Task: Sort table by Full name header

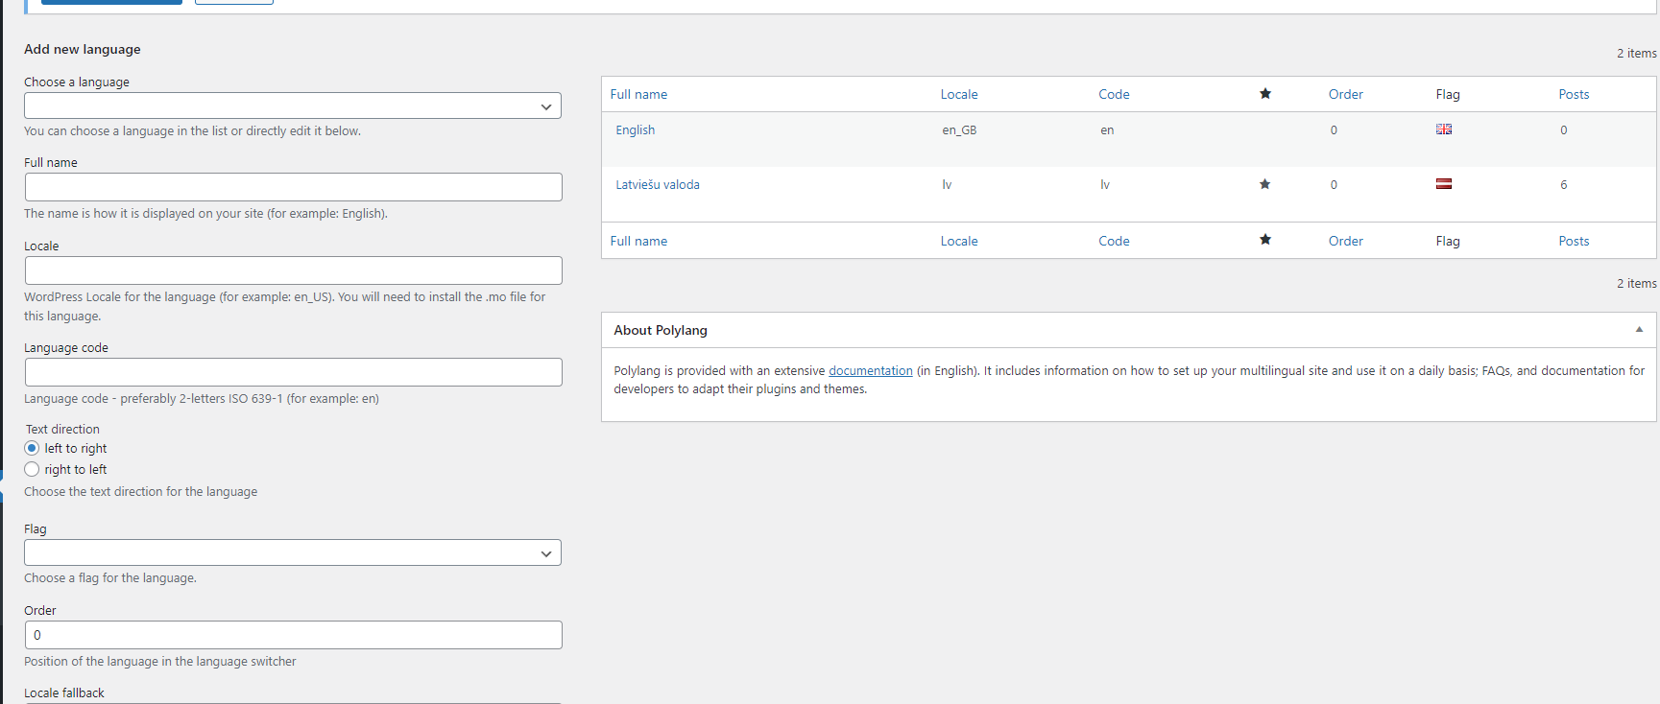Action: pos(638,94)
